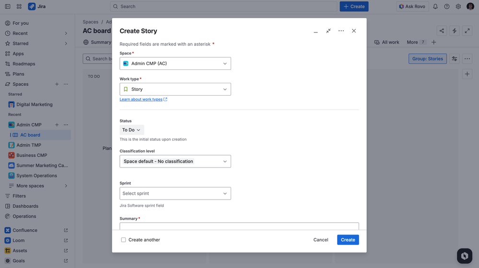Screen dimensions: 479x268
Task: Cancel the Create Story dialog
Action: tap(321, 240)
